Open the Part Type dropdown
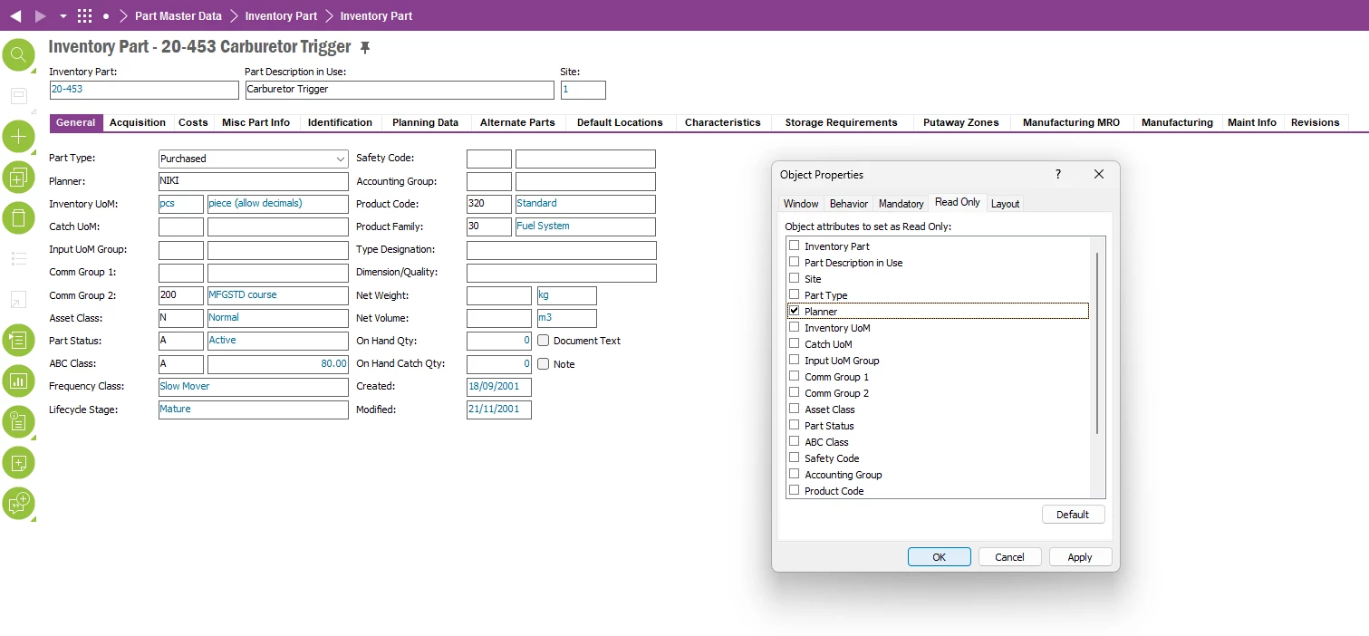The width and height of the screenshot is (1369, 636). 341,159
